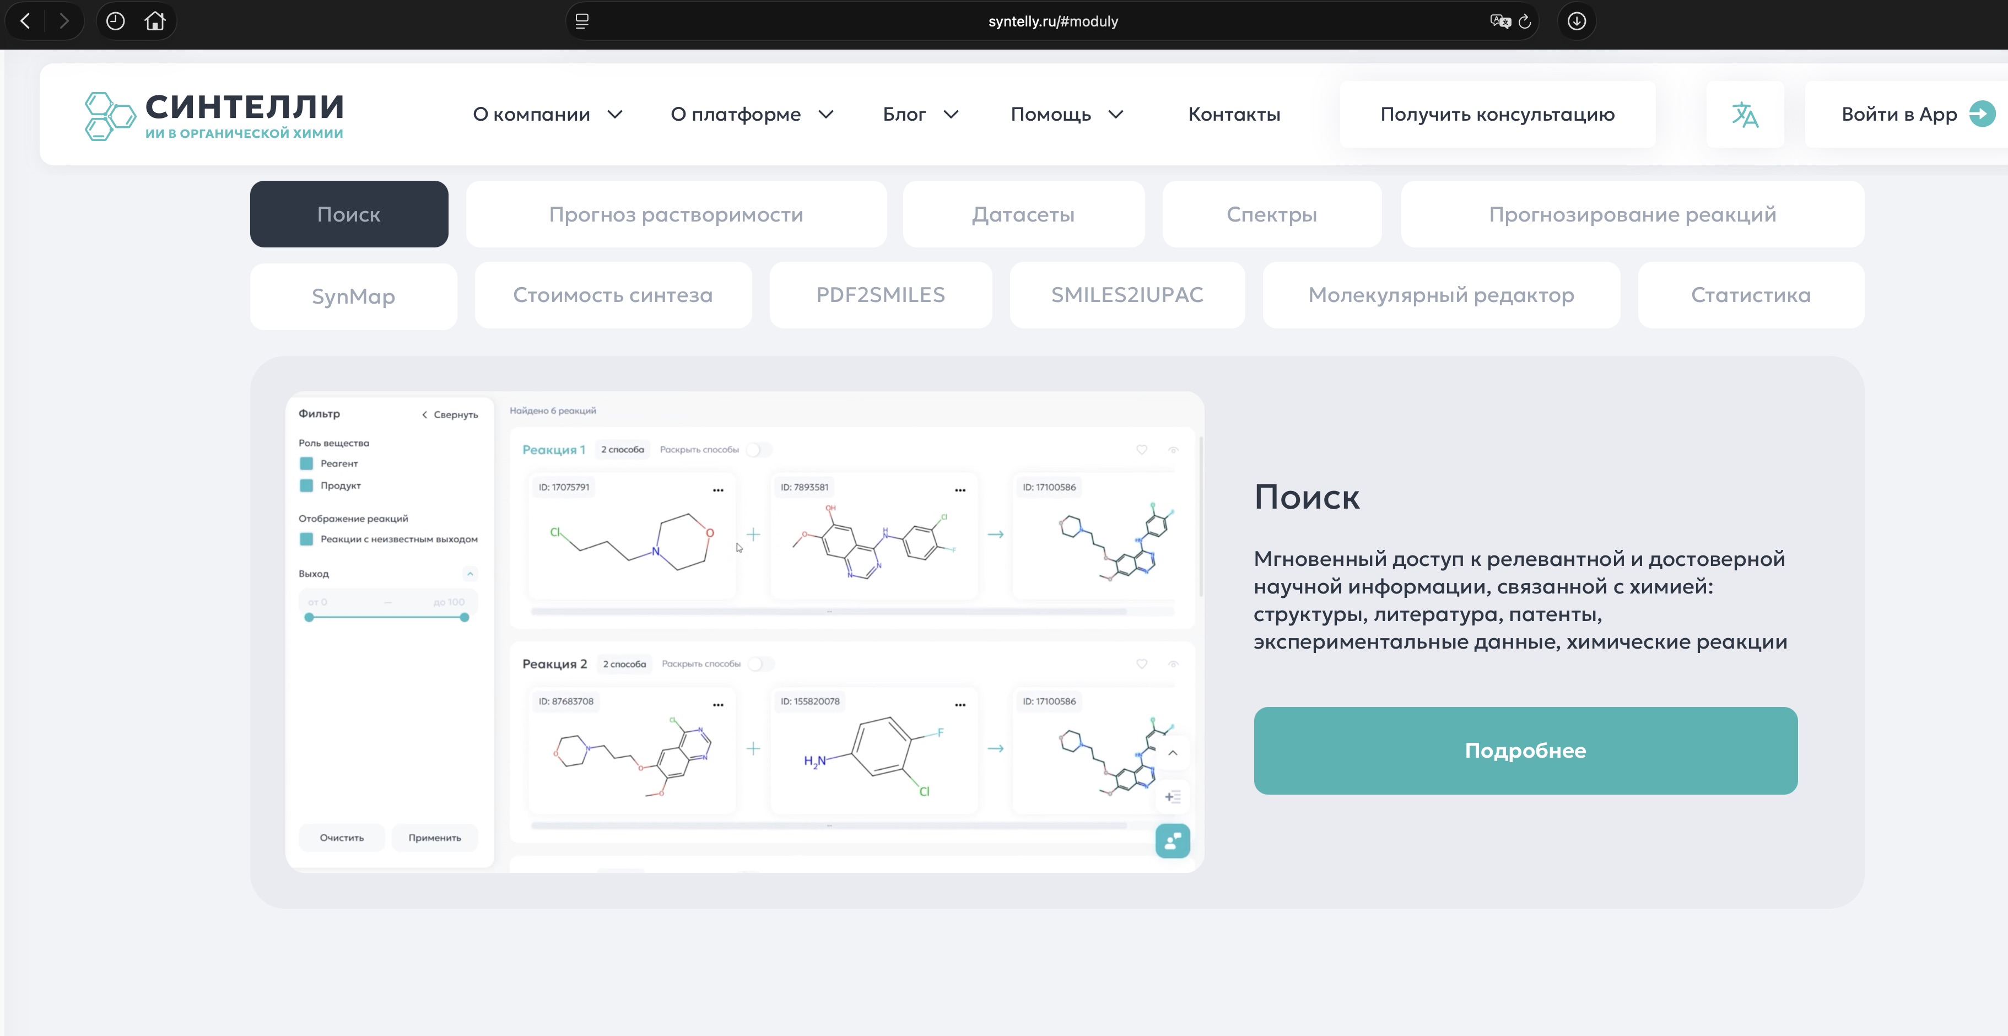This screenshot has width=2008, height=1036.
Task: Open browser history clock icon
Action: tap(115, 21)
